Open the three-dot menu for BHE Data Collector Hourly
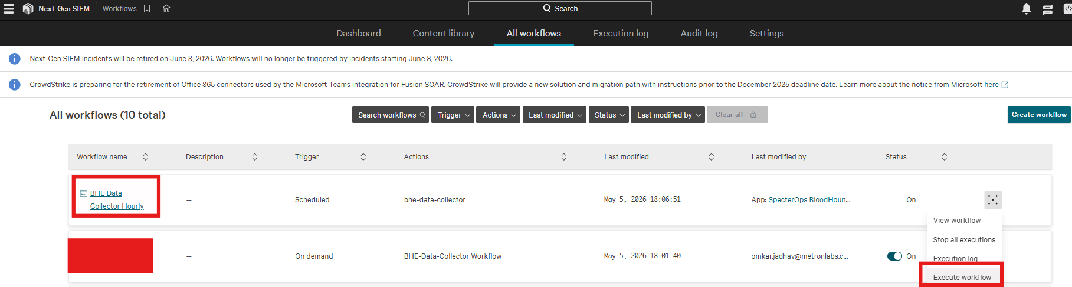This screenshot has width=1072, height=287. pos(993,200)
